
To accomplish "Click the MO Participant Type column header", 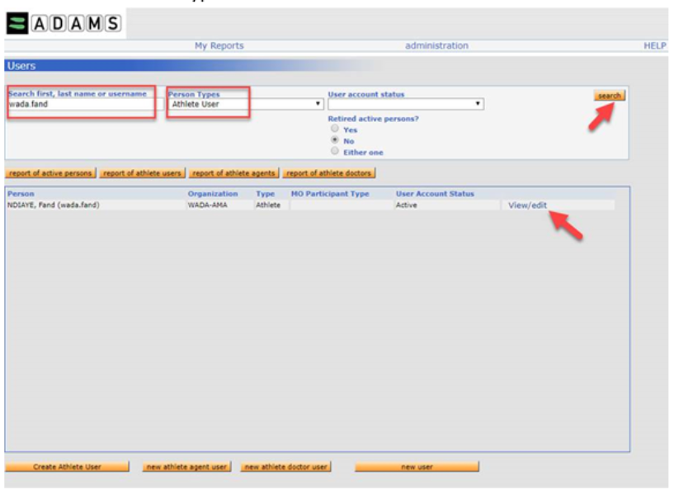I will coord(330,194).
